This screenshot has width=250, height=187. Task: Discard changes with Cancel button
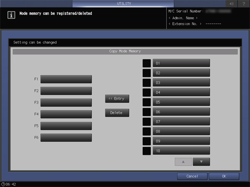(192, 176)
